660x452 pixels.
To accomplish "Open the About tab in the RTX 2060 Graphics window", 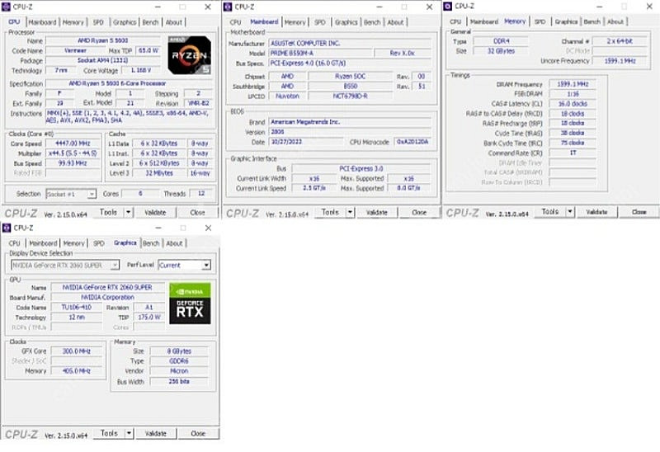I will [174, 242].
